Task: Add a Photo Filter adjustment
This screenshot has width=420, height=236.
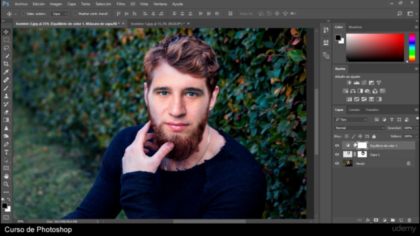Action: [367, 91]
